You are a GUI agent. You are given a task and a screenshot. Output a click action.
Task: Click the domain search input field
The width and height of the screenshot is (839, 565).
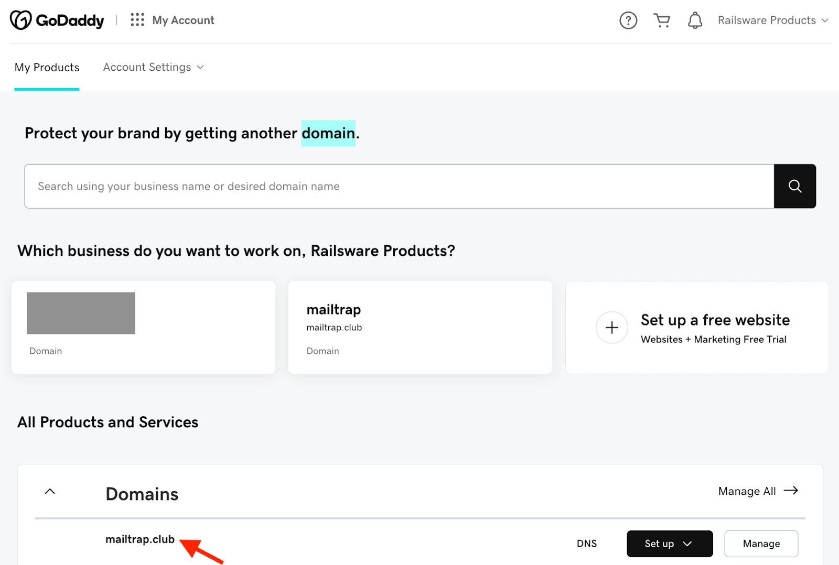click(x=399, y=186)
